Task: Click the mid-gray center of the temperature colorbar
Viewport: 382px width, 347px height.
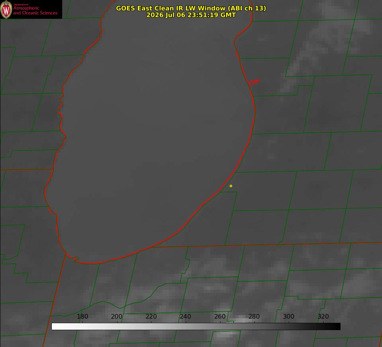Action: pos(196,327)
